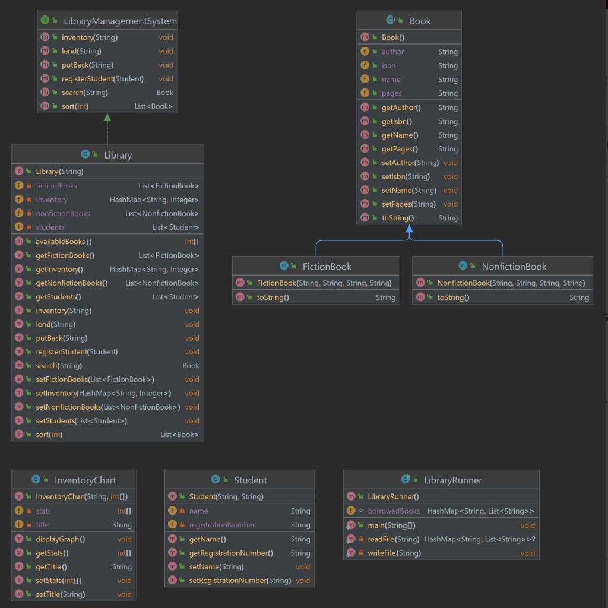Screen dimensions: 608x608
Task: Click the method icon beside toString() in Book
Action: 364,217
